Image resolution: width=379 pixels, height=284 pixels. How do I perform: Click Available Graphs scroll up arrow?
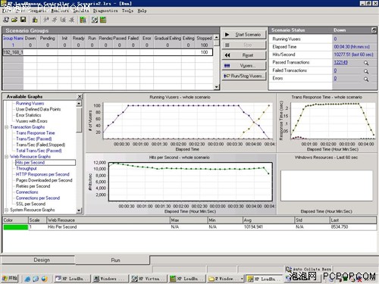pos(79,104)
